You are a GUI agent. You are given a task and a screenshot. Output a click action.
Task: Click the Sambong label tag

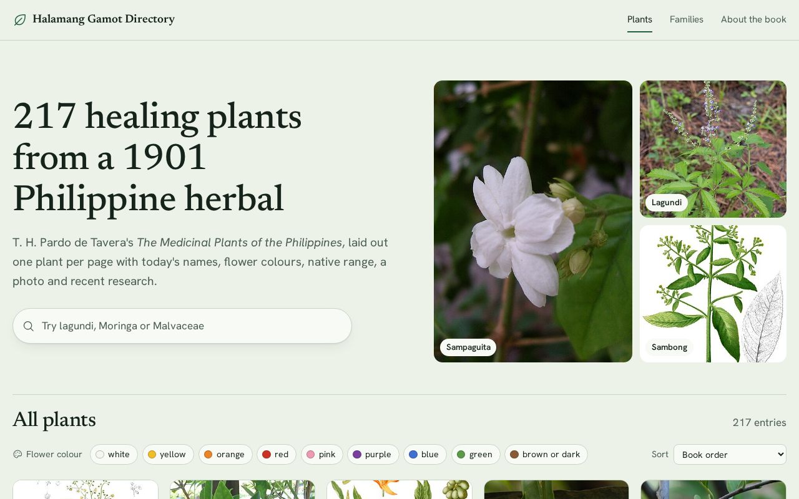tap(669, 347)
